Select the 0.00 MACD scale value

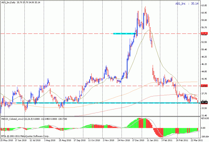(x=203, y=128)
